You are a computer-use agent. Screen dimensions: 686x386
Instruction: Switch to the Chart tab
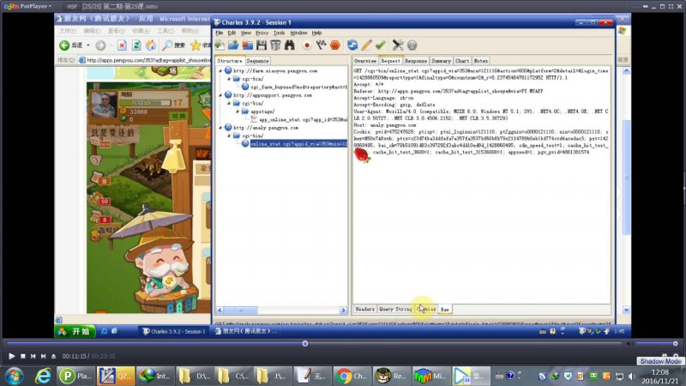(462, 61)
